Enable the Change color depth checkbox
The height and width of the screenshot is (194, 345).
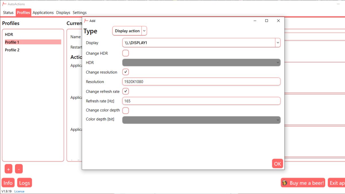[125, 110]
